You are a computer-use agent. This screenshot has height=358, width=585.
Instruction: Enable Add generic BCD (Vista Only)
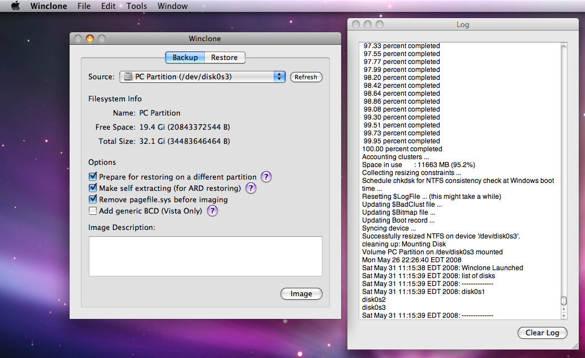[93, 211]
